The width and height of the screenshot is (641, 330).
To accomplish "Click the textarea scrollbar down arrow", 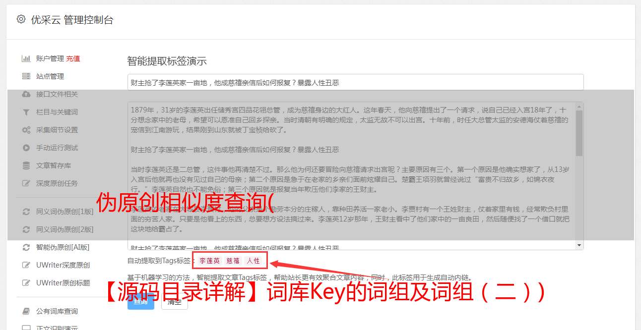I will [579, 246].
